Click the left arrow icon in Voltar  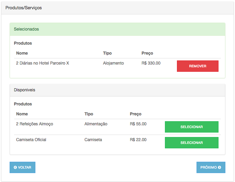click(15, 167)
